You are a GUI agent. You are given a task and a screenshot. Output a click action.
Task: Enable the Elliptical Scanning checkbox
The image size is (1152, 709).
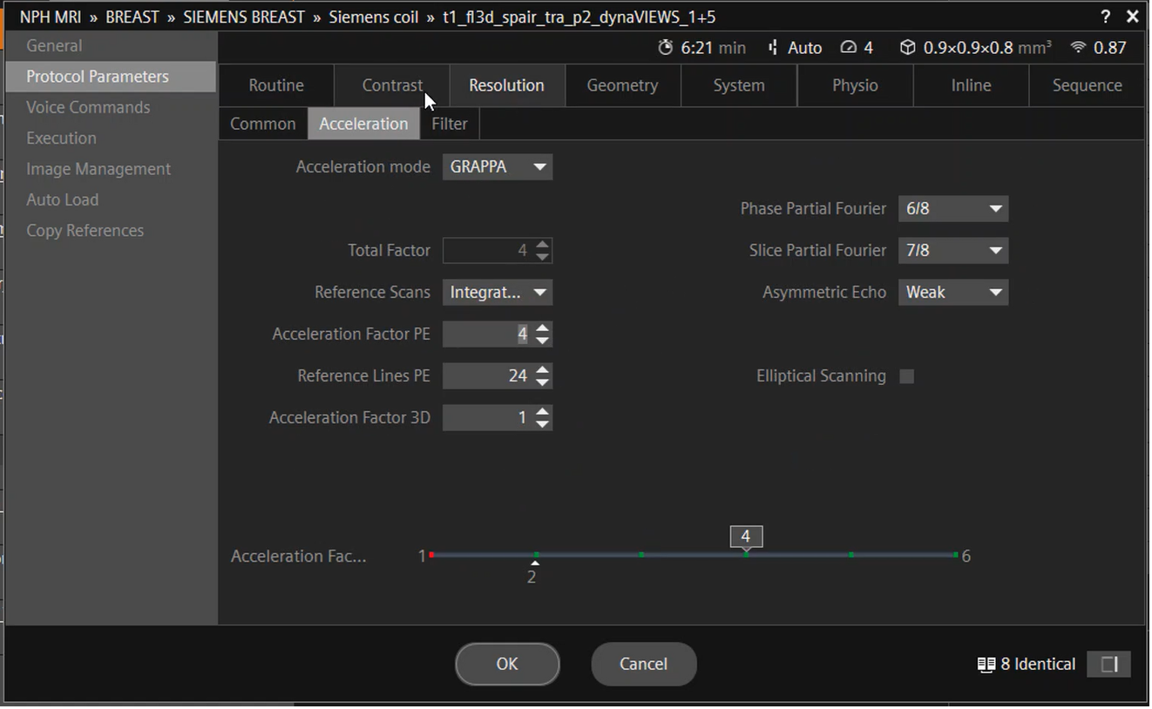point(907,376)
